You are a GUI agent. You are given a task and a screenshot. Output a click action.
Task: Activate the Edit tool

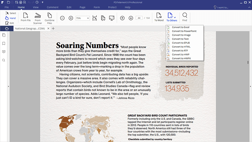point(10,23)
